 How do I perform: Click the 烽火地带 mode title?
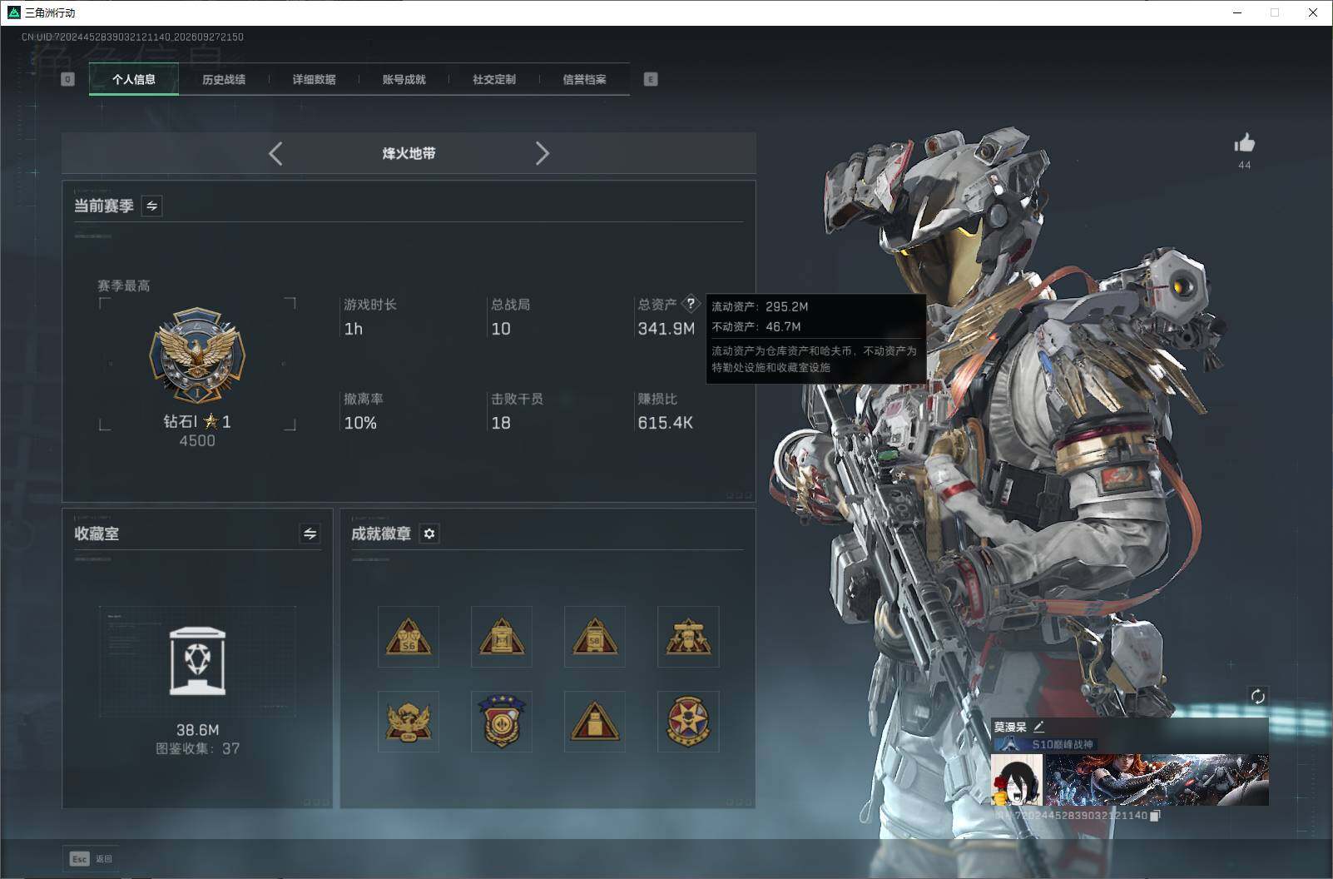pyautogui.click(x=409, y=153)
